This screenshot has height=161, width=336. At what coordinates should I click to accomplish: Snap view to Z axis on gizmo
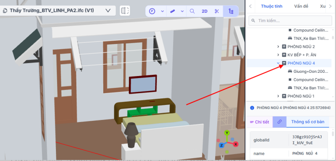(x=222, y=146)
